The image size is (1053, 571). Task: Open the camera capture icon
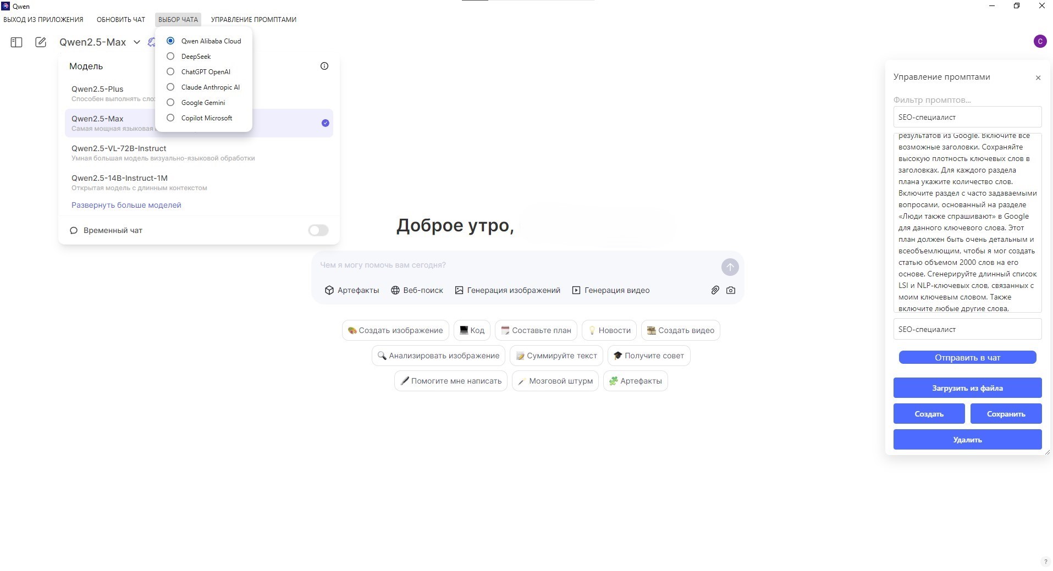(731, 290)
